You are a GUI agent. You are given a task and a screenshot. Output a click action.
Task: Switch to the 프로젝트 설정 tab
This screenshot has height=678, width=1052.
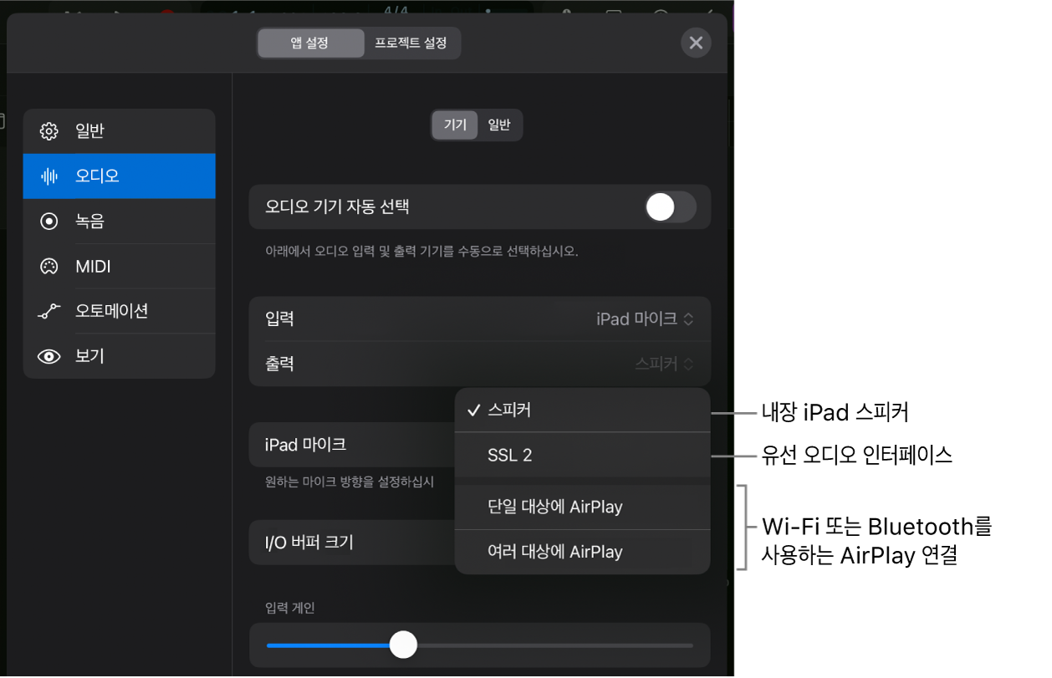(x=411, y=43)
